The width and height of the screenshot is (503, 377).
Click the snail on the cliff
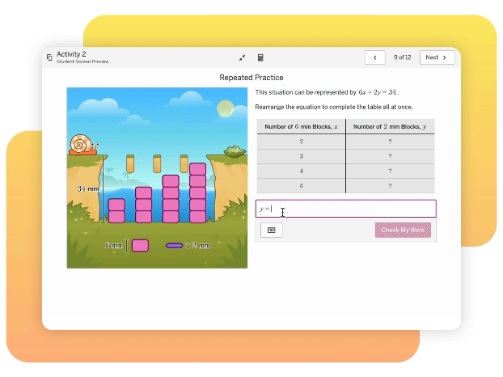pos(82,144)
